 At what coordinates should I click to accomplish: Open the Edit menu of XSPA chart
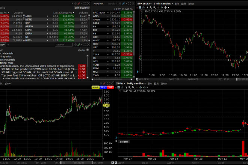(x=156, y=83)
